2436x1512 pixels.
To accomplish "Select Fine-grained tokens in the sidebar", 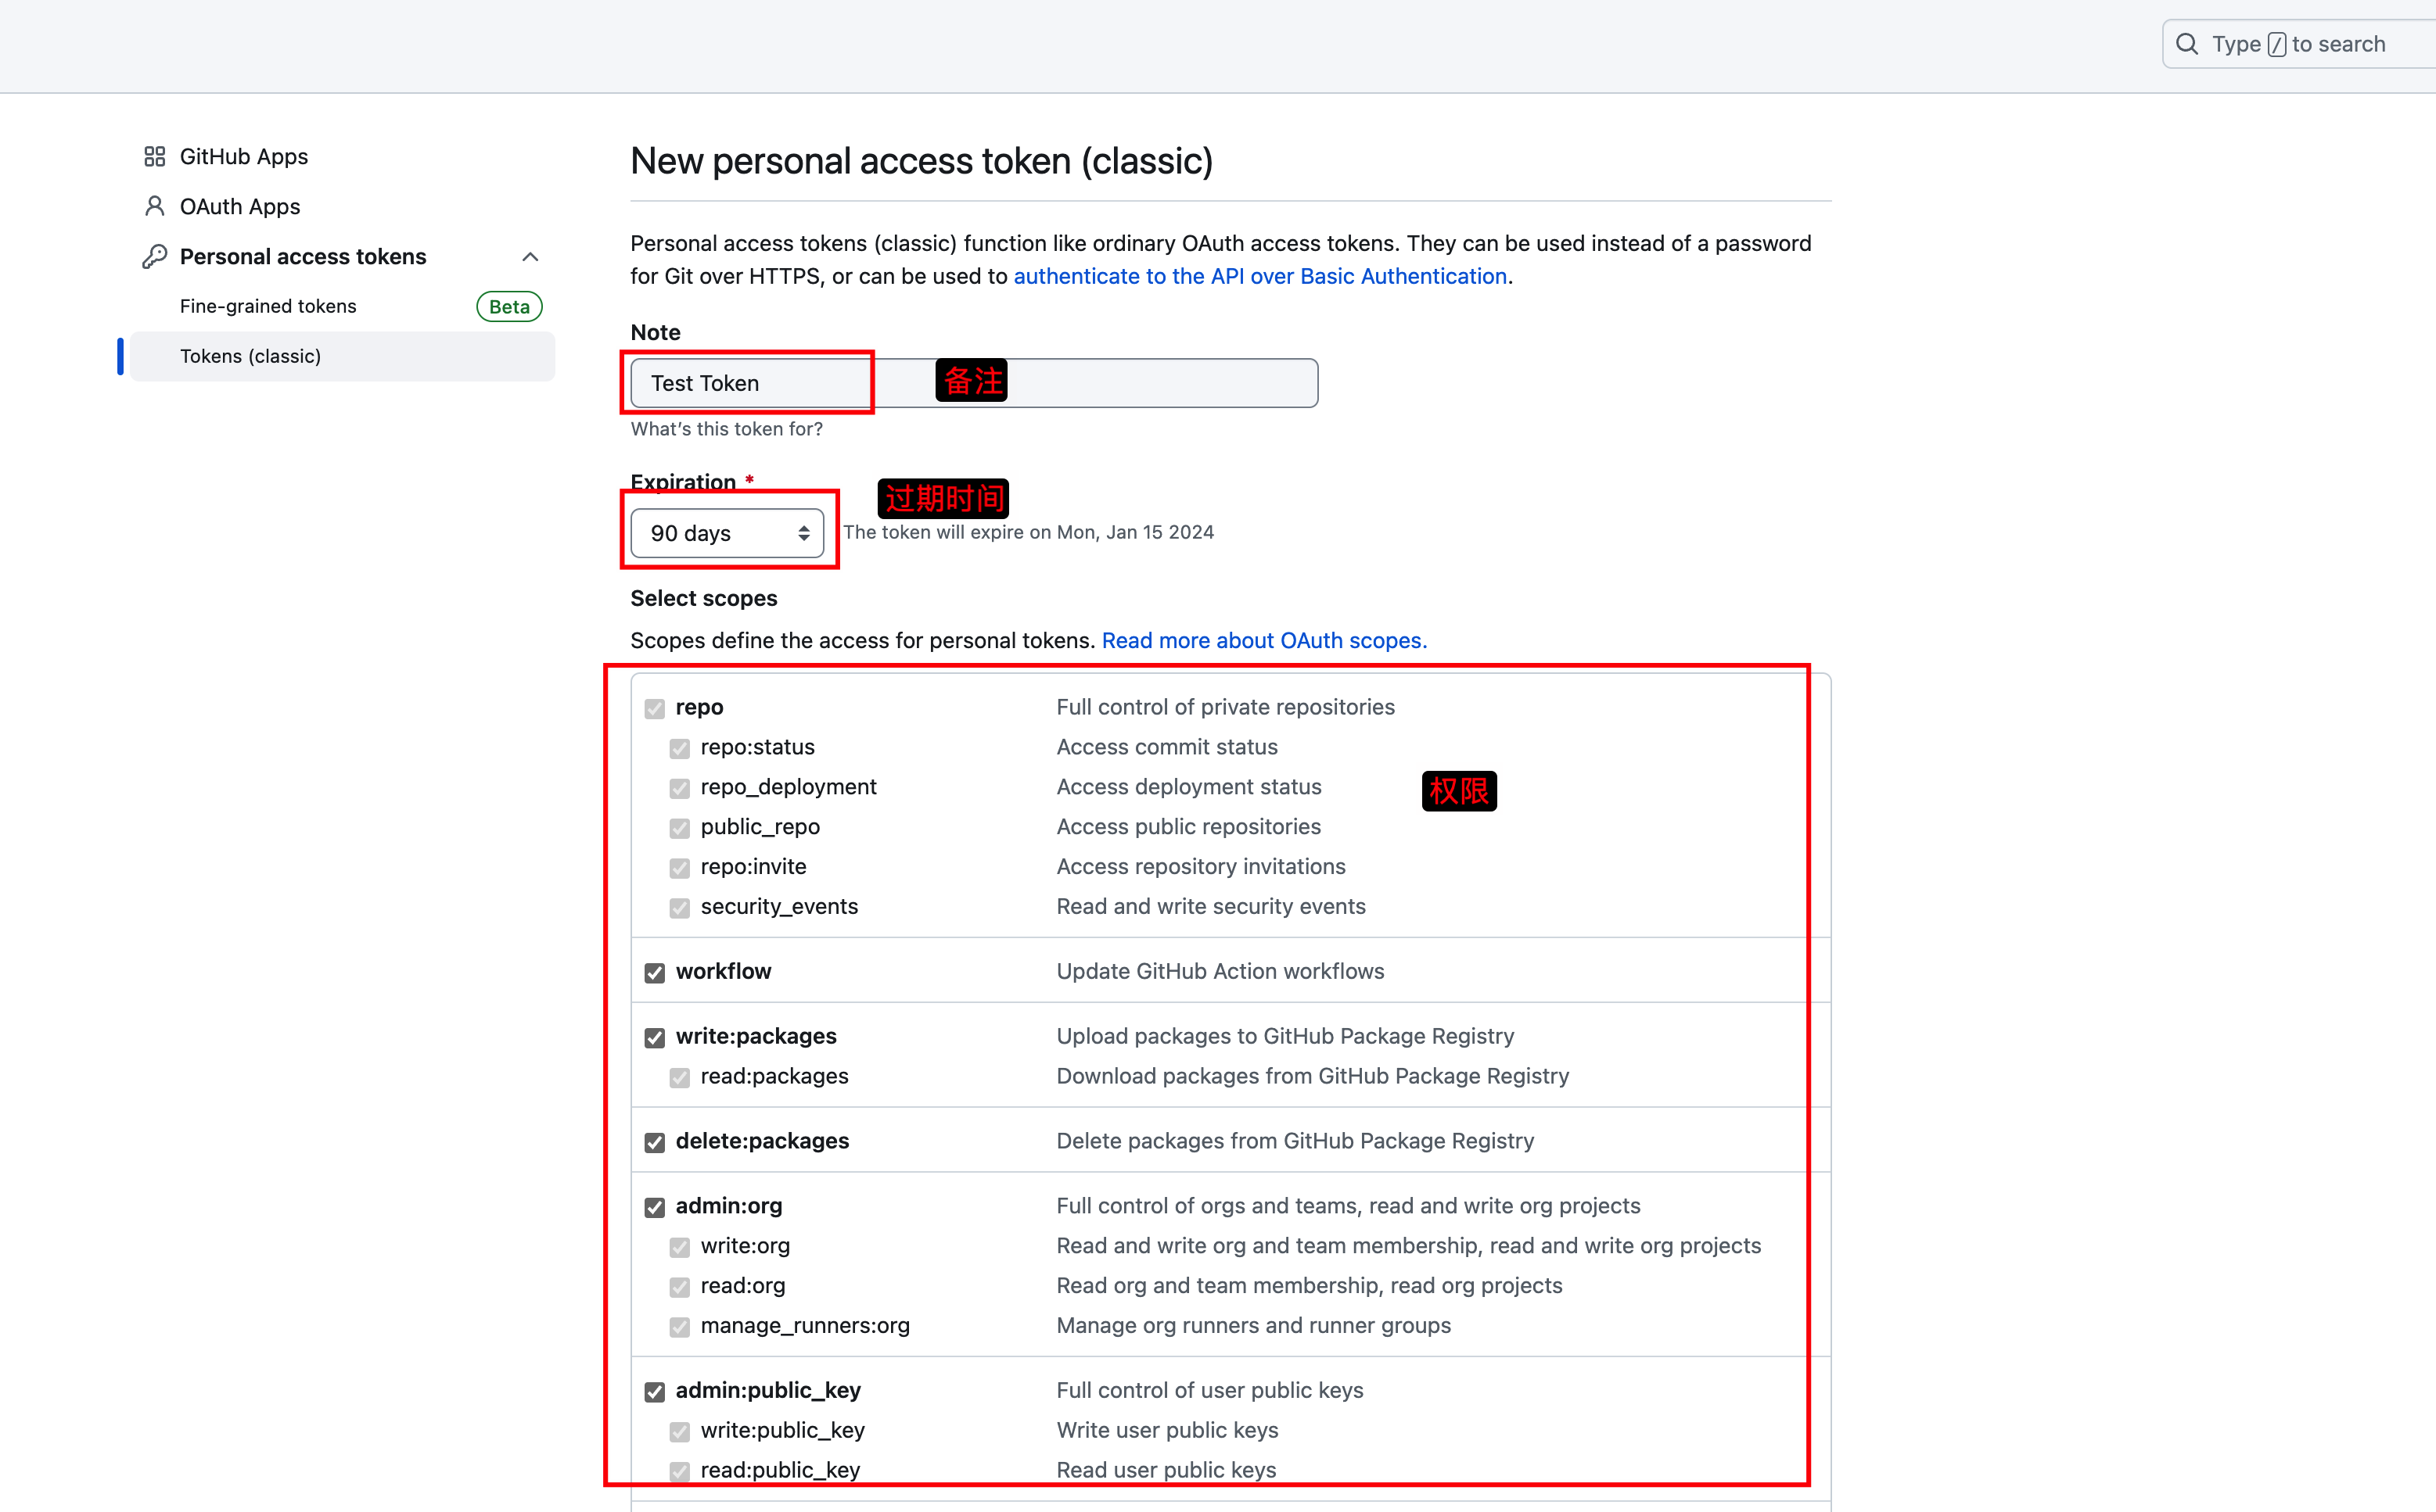I will click(267, 306).
